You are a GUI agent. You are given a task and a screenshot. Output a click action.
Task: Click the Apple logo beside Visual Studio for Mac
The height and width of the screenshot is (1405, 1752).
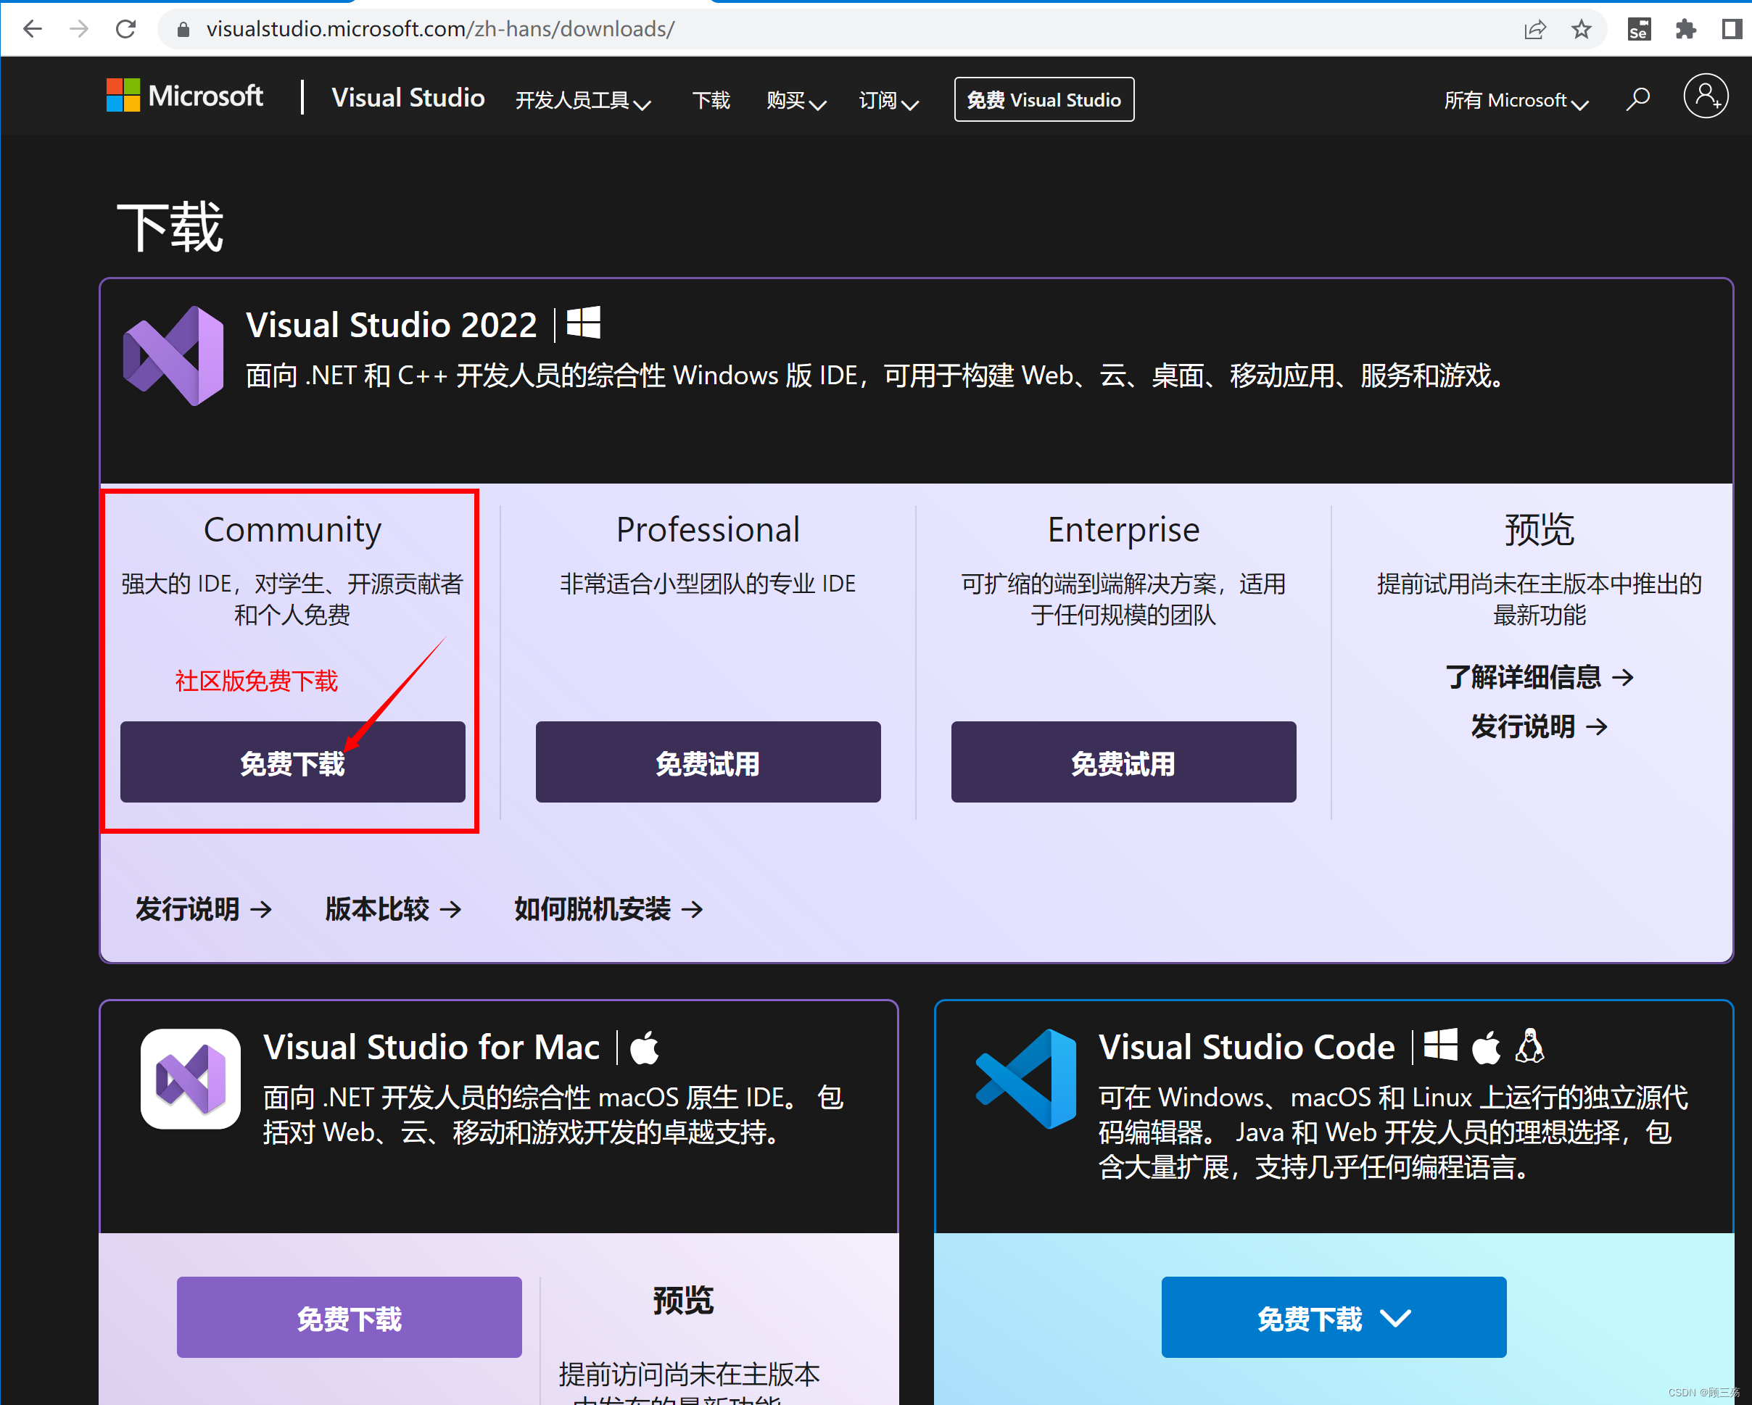(645, 1048)
